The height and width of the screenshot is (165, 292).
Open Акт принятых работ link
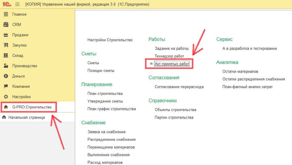(172, 64)
